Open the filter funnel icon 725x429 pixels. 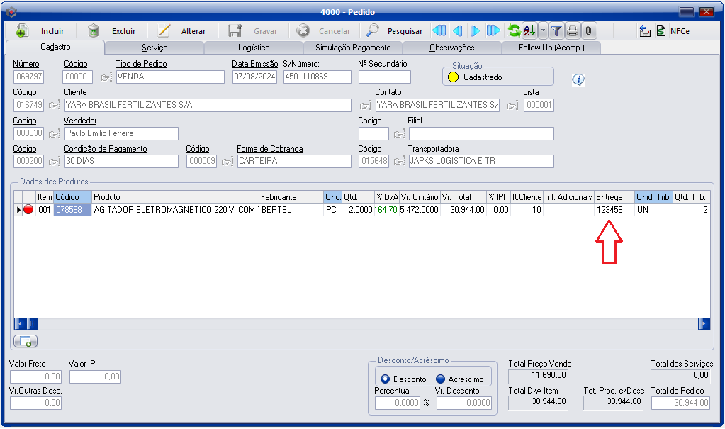pos(556,31)
